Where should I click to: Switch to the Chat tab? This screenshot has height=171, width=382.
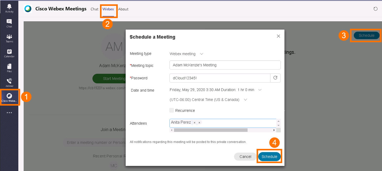pos(94,9)
